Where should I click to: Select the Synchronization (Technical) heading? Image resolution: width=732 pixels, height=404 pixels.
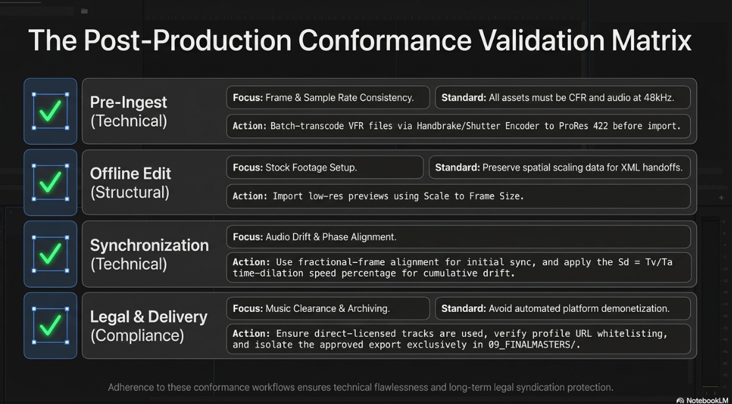[149, 254]
